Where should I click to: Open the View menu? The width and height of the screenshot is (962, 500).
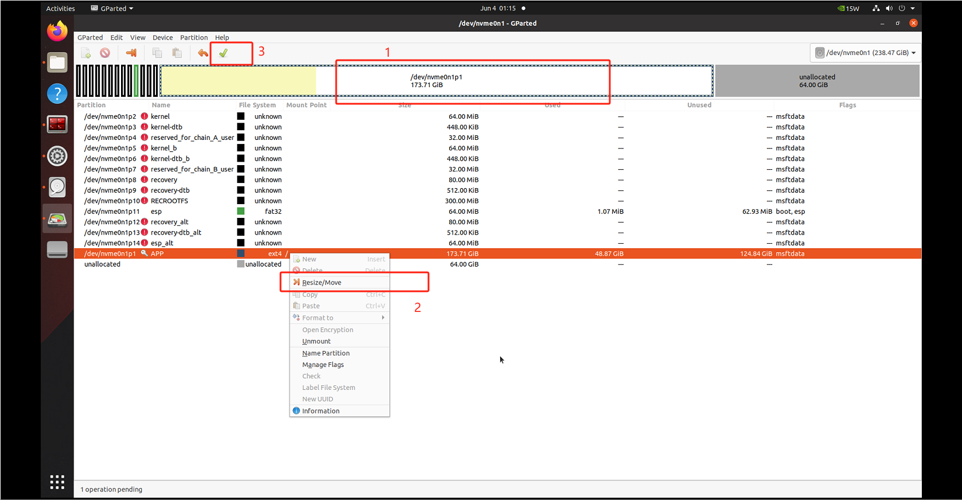pos(138,37)
